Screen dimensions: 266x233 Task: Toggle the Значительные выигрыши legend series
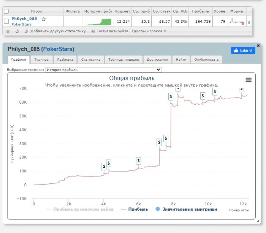186,209
